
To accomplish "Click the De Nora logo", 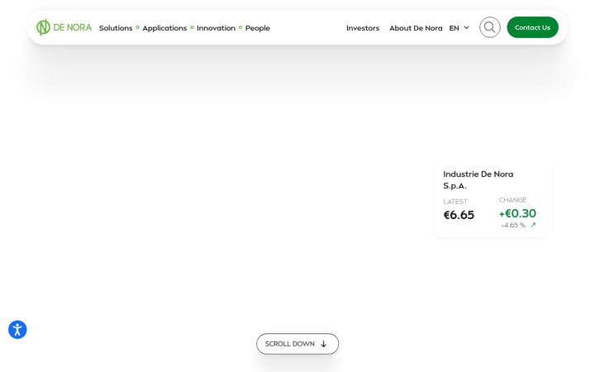I will click(x=64, y=27).
